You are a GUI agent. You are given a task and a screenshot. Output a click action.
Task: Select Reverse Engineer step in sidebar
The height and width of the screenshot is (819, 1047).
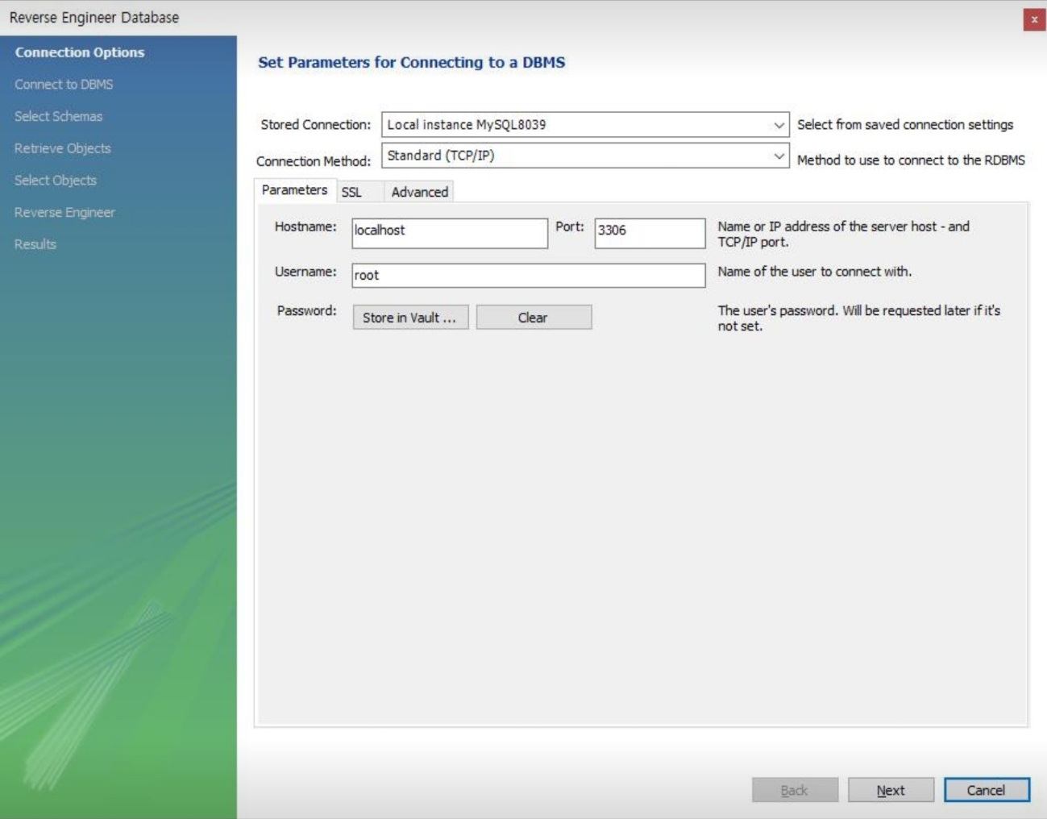point(64,212)
